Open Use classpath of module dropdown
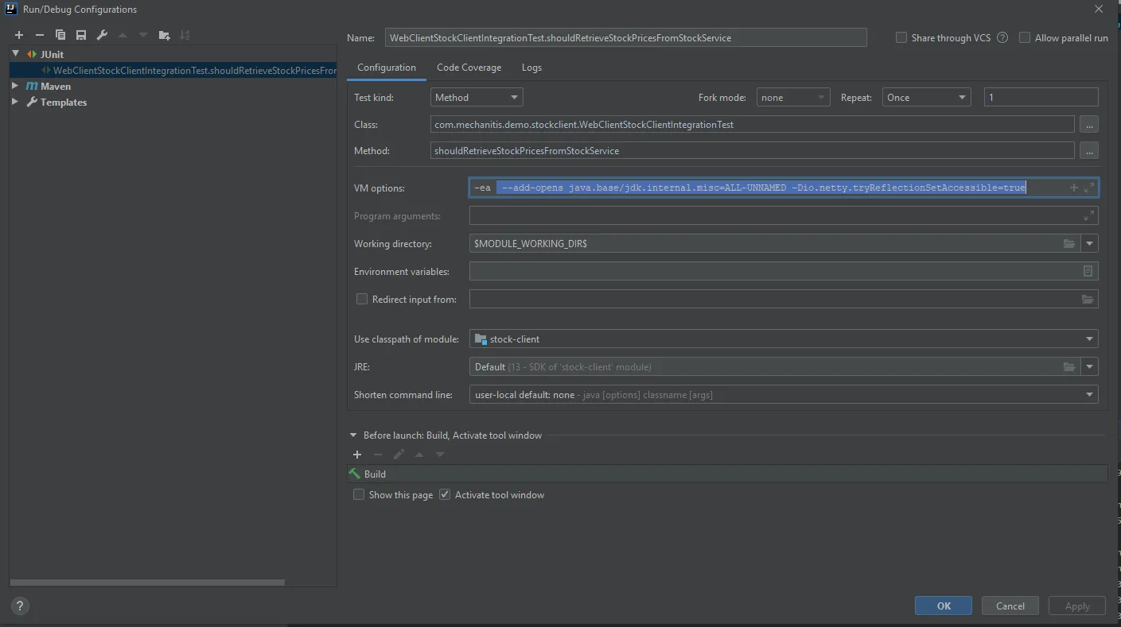 tap(784, 339)
